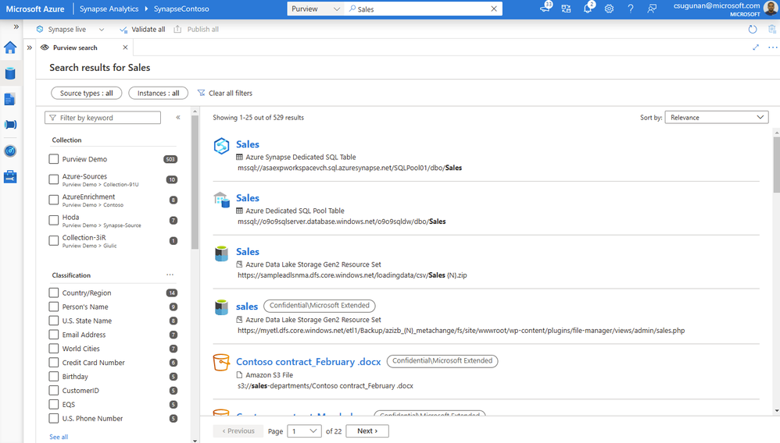The width and height of the screenshot is (780, 443).
Task: Check the Azure-Sources collection
Action: [54, 179]
